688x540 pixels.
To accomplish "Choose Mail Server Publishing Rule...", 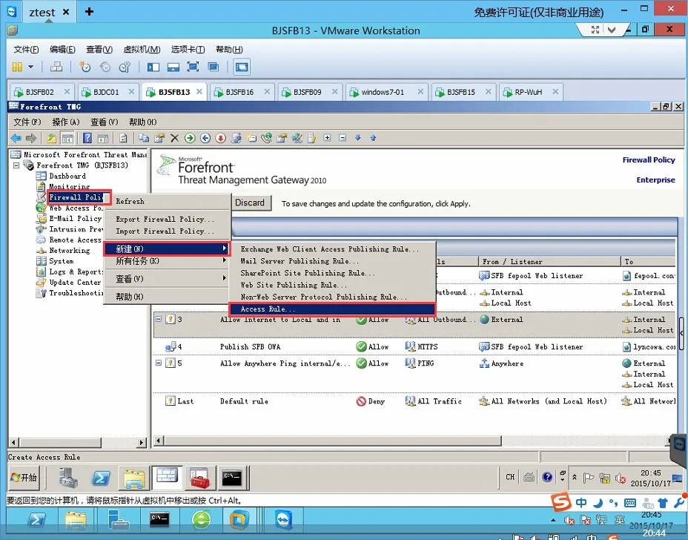I will pos(331,261).
